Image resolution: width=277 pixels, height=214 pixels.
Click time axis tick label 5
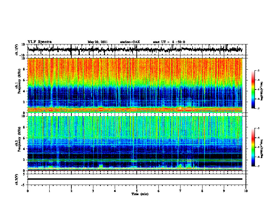137,191
